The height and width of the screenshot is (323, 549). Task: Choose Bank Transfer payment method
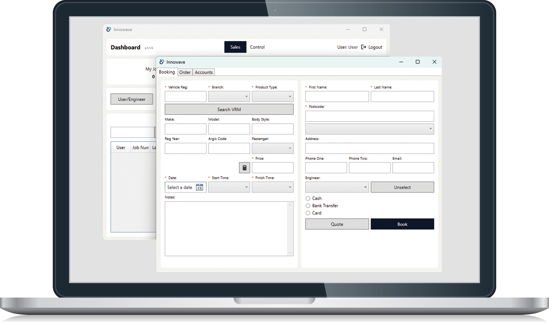[x=308, y=206]
